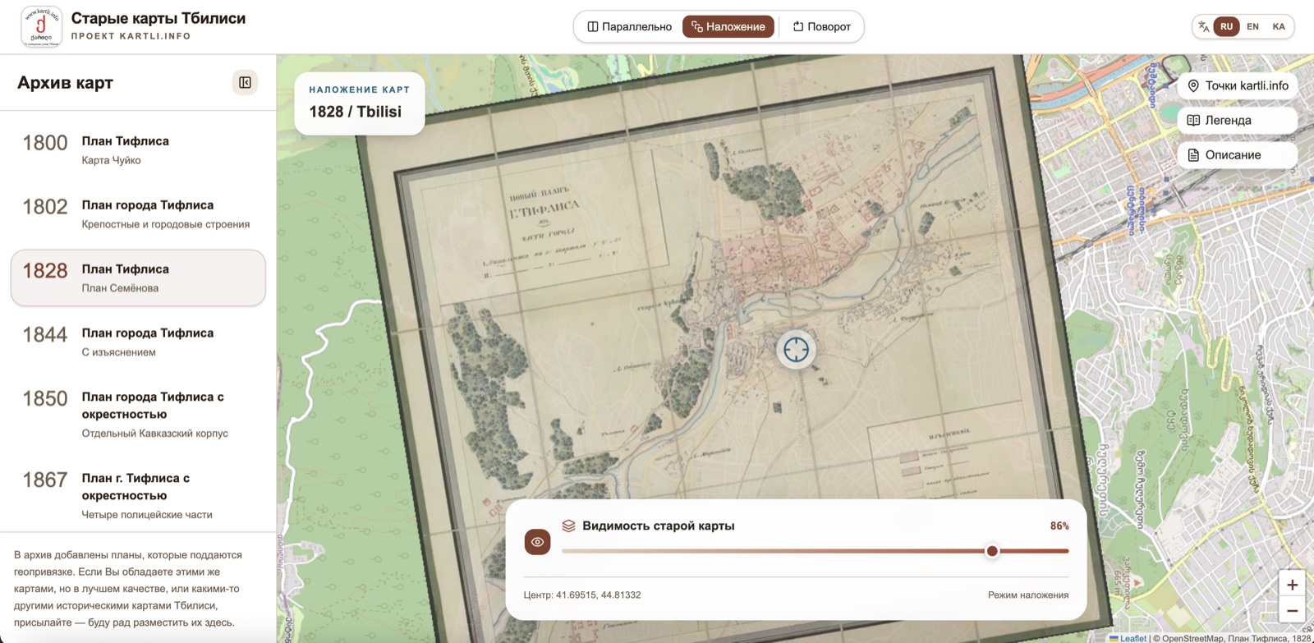Click the pin icon in Точки button
Viewport: 1314px width, 643px height.
pyautogui.click(x=1193, y=85)
